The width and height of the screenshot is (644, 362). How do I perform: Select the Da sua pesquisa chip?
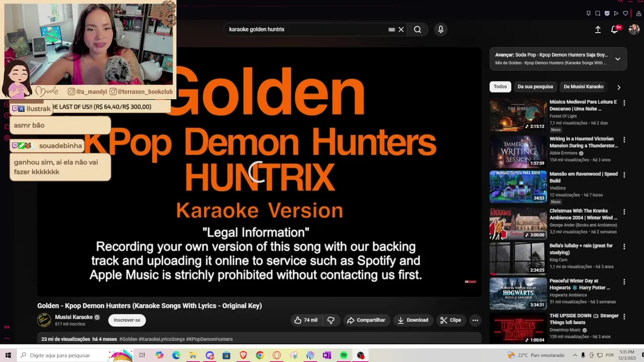point(535,86)
